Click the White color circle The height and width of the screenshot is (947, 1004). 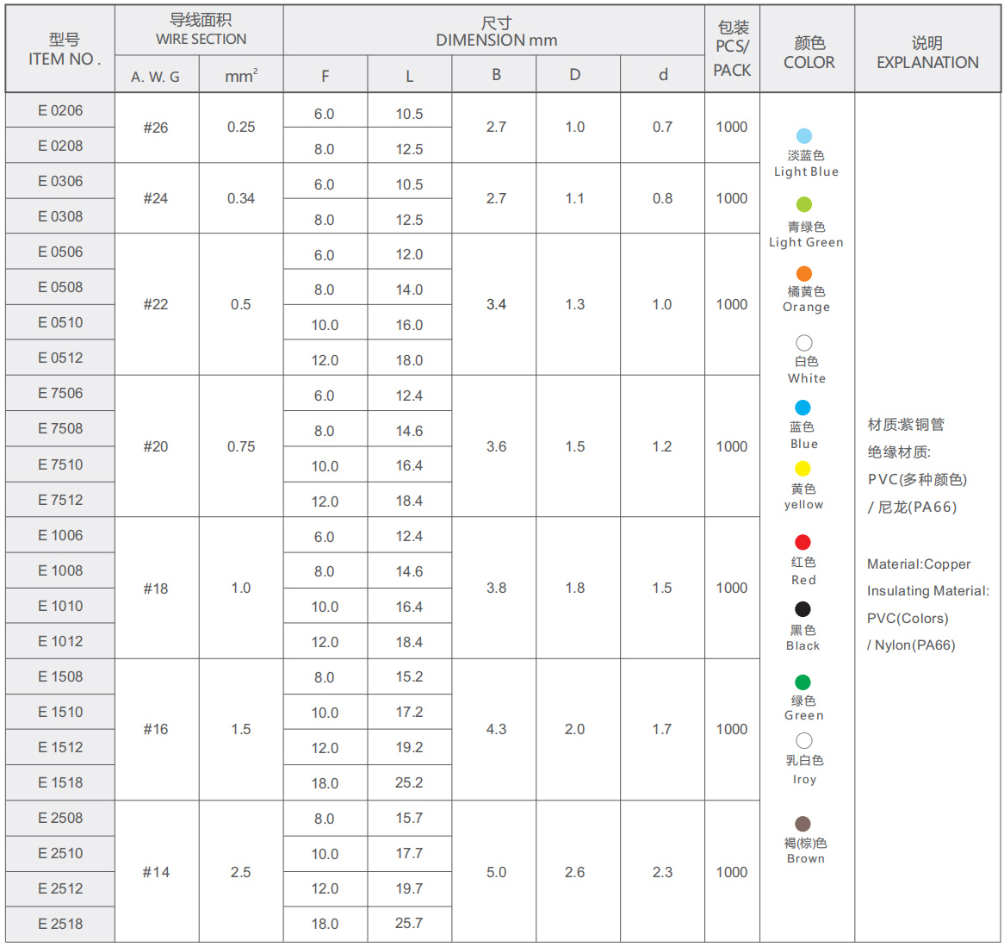click(x=803, y=343)
